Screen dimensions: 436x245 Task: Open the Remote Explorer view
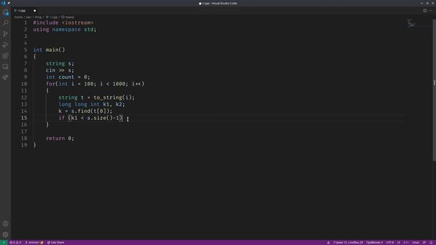(5, 67)
